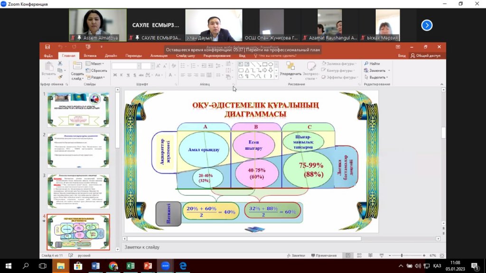486x273 pixels.
Task: Click the Save icon in PowerPoint's quick access toolbar
Action: click(x=47, y=47)
